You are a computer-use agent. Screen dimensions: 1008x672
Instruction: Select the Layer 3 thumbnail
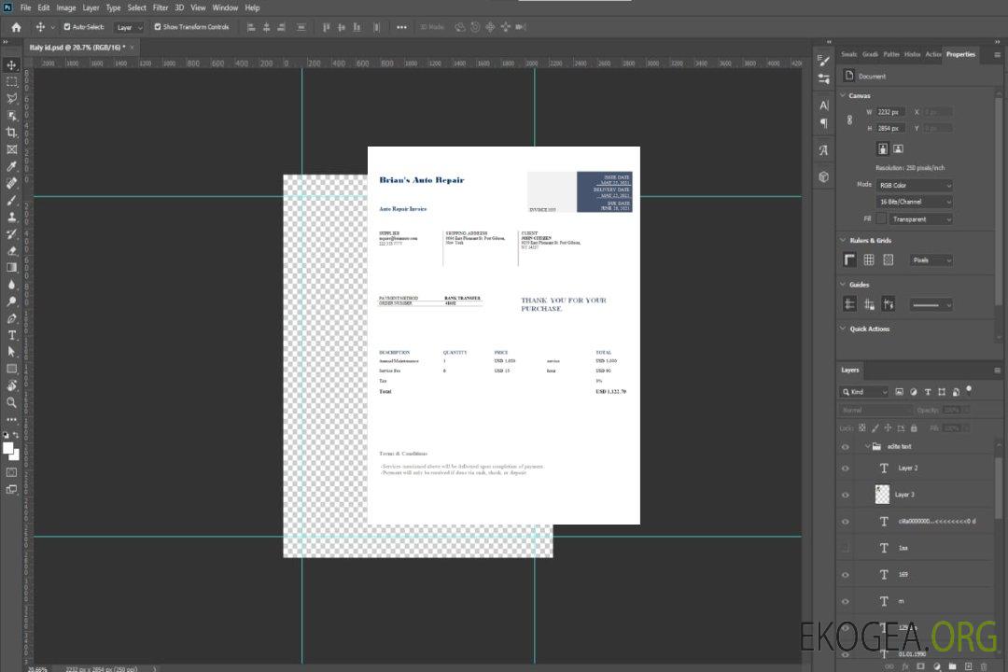click(882, 494)
